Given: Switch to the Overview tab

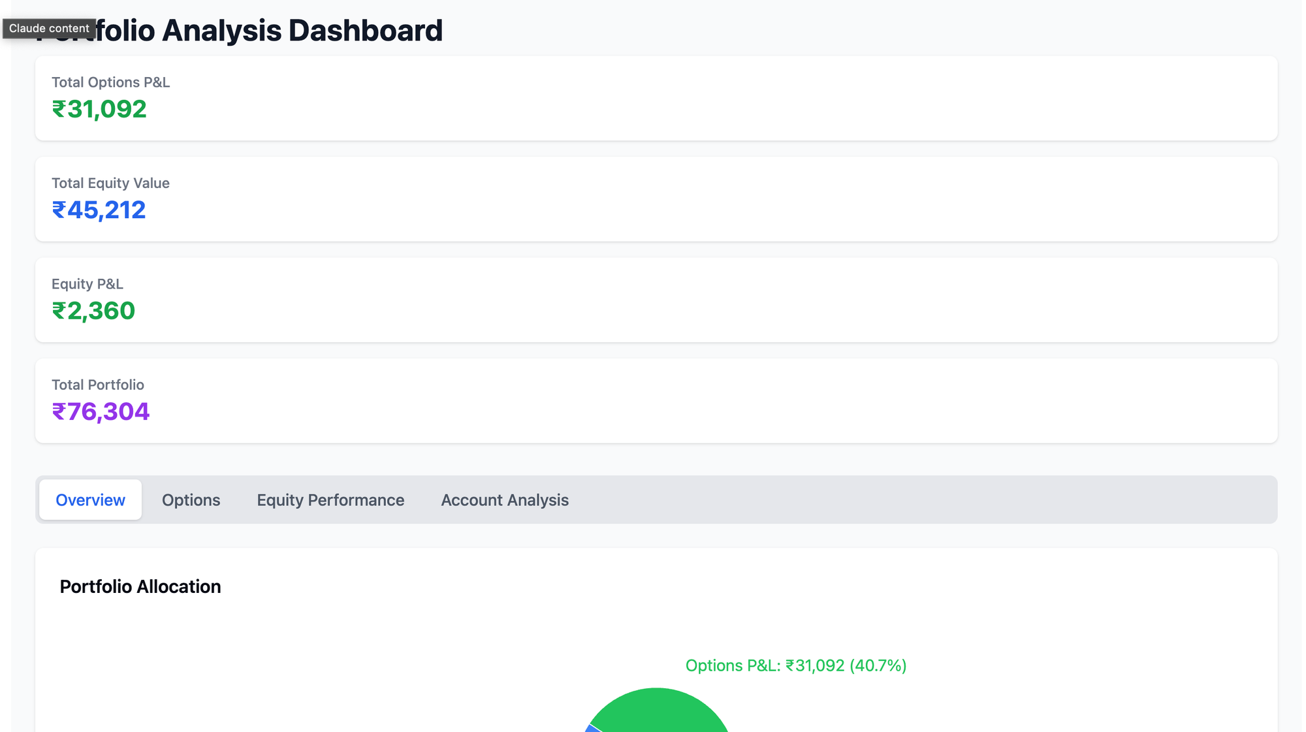Looking at the screenshot, I should 90,500.
